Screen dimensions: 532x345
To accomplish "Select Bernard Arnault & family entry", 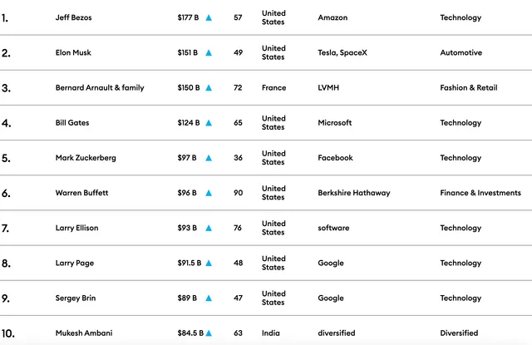I will pos(100,88).
